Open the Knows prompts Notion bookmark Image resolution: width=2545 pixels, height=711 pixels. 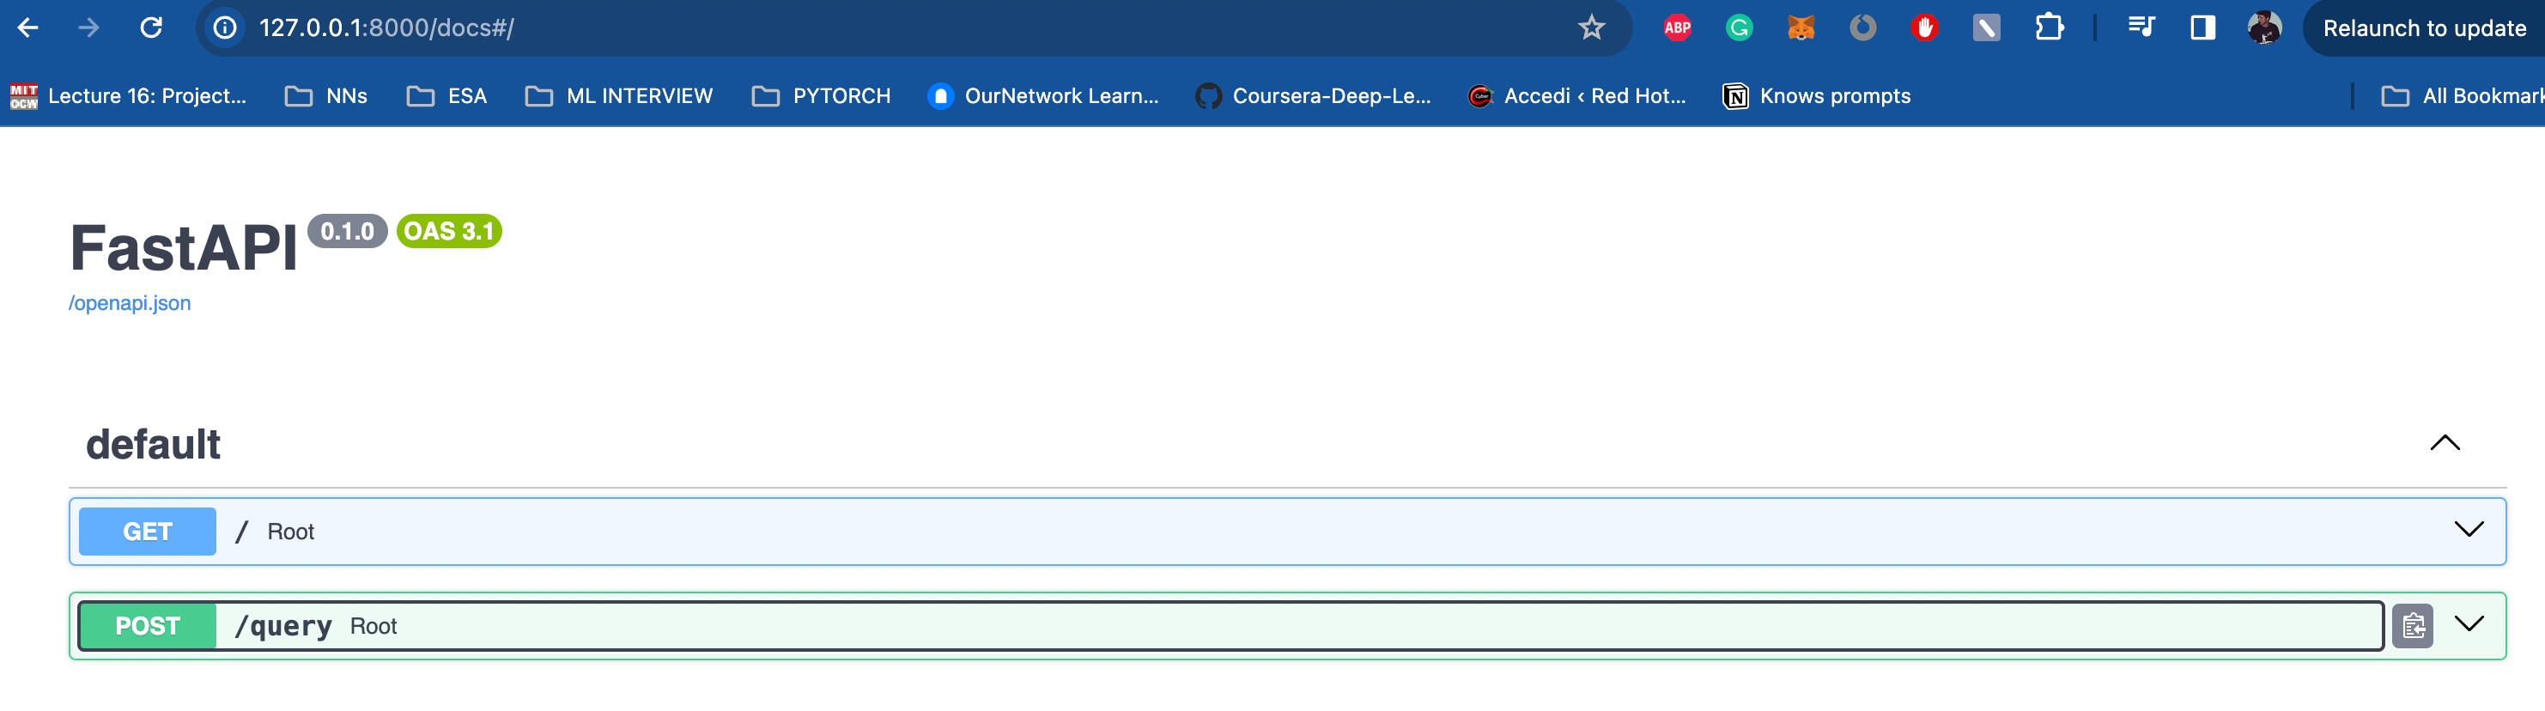click(x=1817, y=96)
